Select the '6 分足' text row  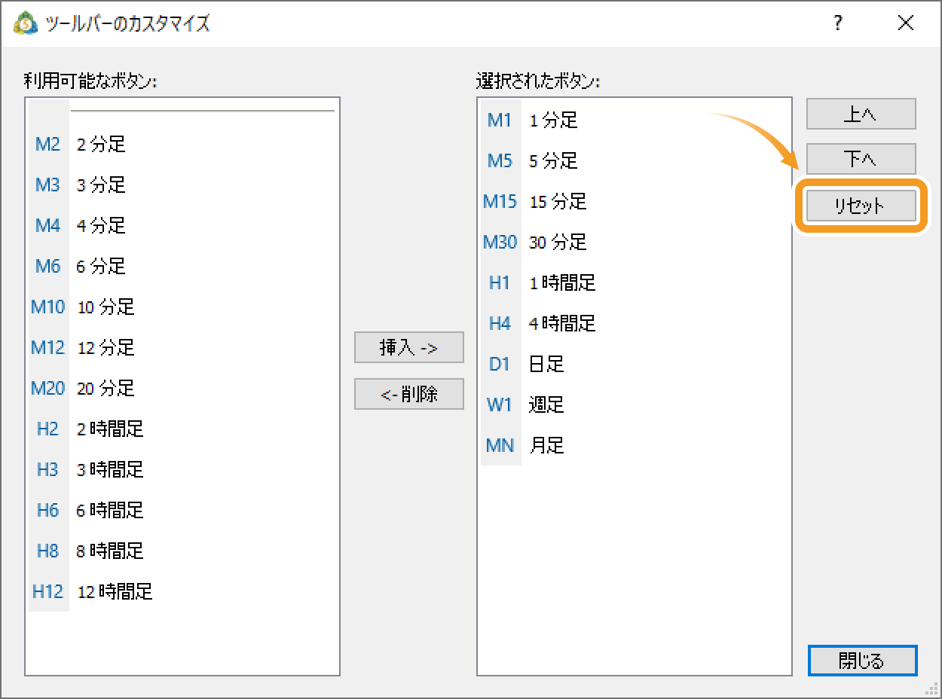coord(101,267)
